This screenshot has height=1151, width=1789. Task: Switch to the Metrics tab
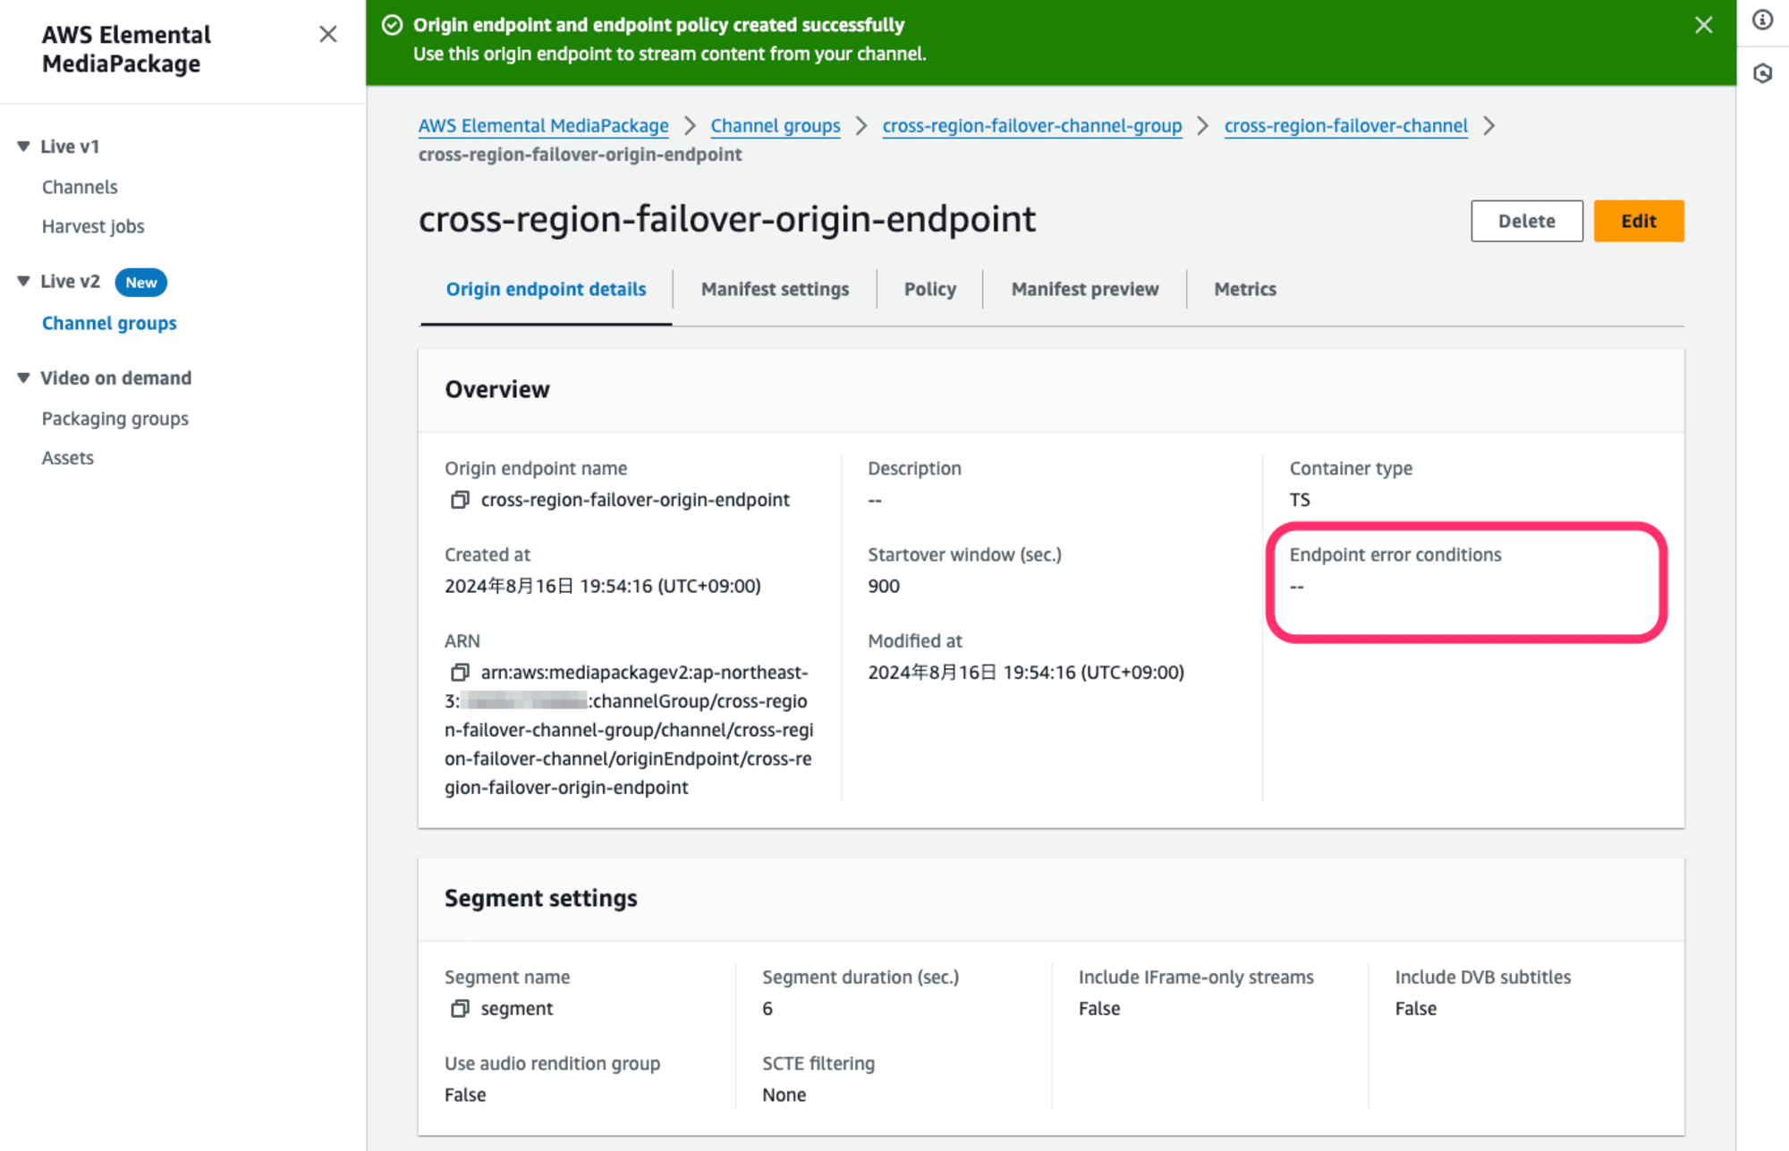(1244, 289)
